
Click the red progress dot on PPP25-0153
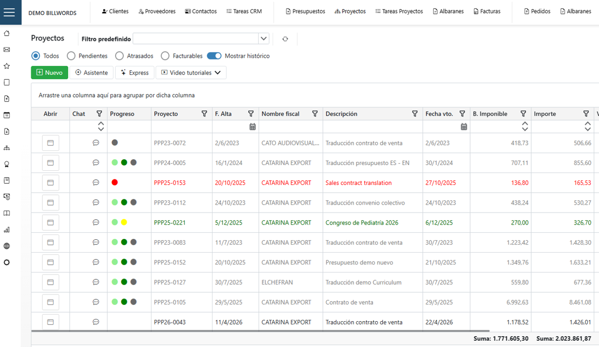(x=115, y=183)
